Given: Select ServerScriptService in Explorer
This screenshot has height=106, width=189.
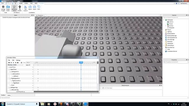Looking at the screenshot, I should (172, 38).
